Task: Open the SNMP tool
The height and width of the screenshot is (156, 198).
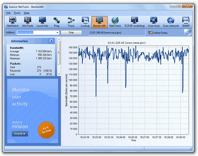Action: pos(186,22)
